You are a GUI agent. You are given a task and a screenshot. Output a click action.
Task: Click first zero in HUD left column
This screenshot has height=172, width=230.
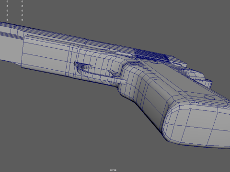[x=7, y=1]
